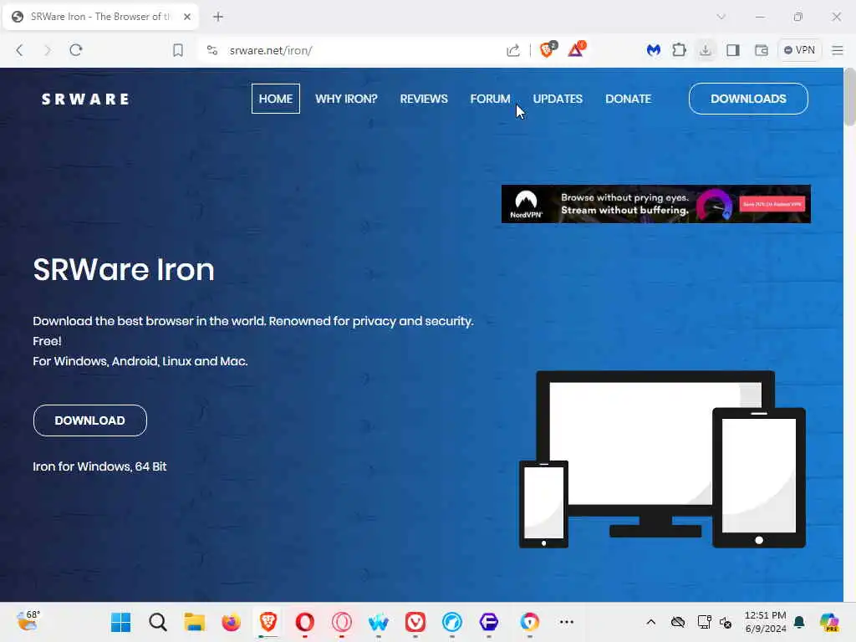856x642 pixels.
Task: Open a new tab with the plus button
Action: [x=218, y=17]
